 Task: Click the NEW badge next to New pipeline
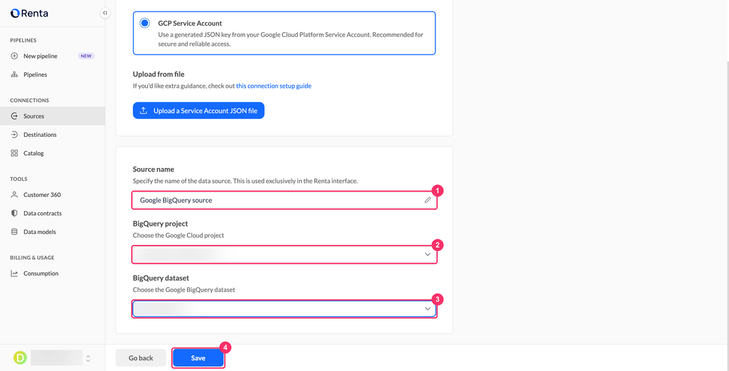pos(86,56)
